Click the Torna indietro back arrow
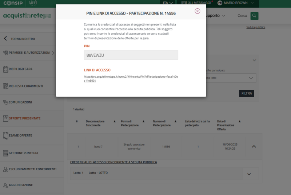Image resolution: width=291 pixels, height=195 pixels. click(x=5, y=38)
